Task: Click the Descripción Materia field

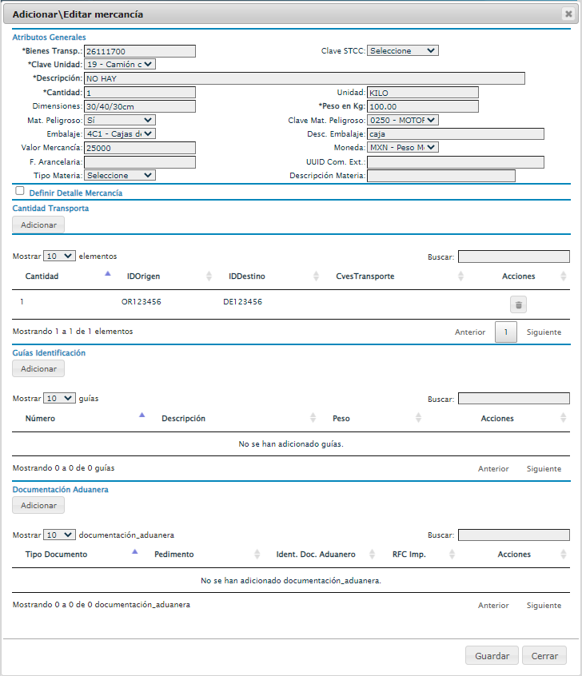Action: [441, 176]
